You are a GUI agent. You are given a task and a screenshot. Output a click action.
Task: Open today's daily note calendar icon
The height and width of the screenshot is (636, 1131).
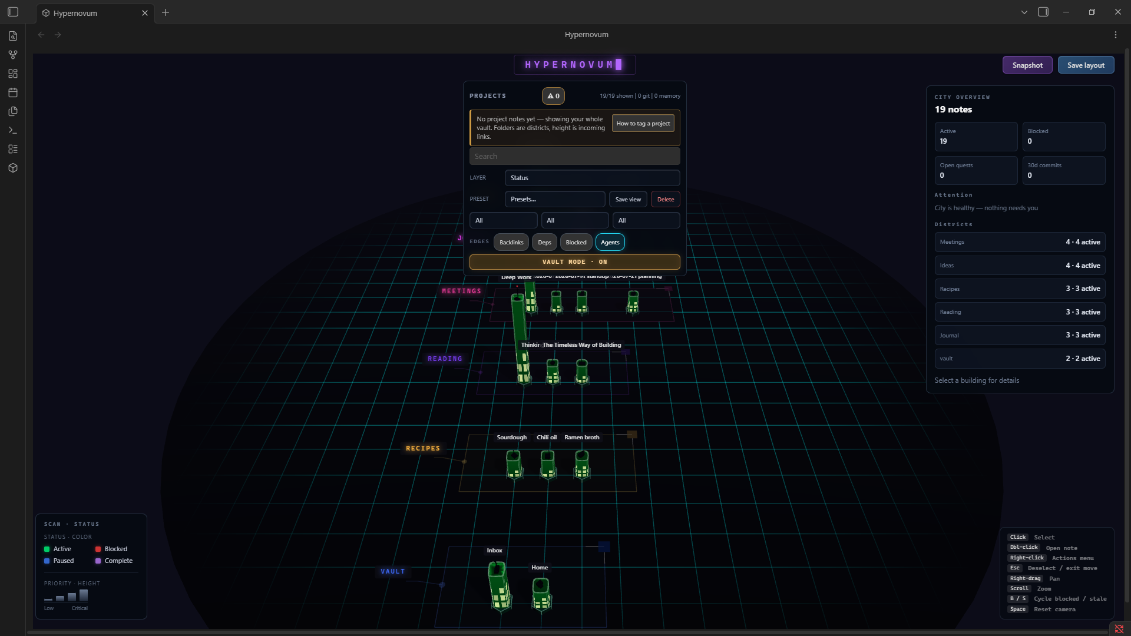(13, 92)
